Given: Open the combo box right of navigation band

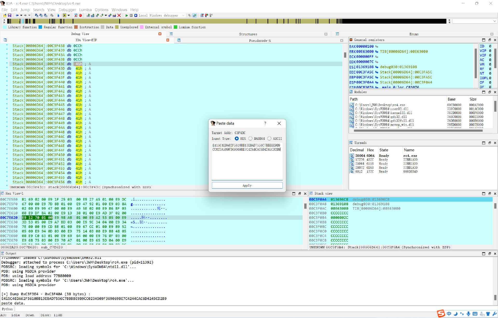Looking at the screenshot, I should point(475,21).
